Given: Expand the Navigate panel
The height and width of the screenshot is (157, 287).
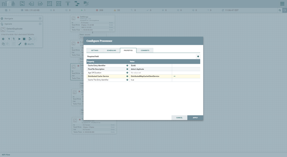Looking at the screenshot, I should (x=40, y=19).
